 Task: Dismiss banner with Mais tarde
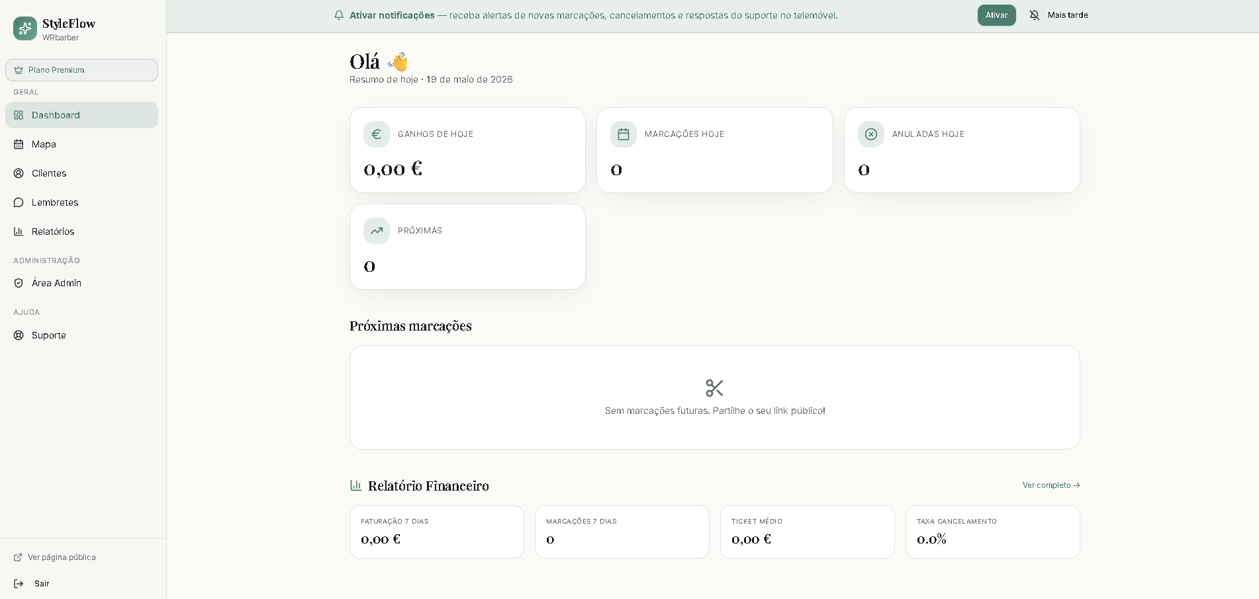[x=1059, y=15]
